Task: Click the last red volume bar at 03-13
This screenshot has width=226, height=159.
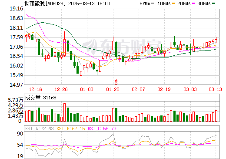Action: pyautogui.click(x=216, y=116)
